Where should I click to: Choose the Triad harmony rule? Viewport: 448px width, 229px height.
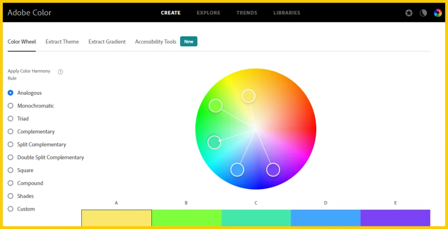pos(18,119)
